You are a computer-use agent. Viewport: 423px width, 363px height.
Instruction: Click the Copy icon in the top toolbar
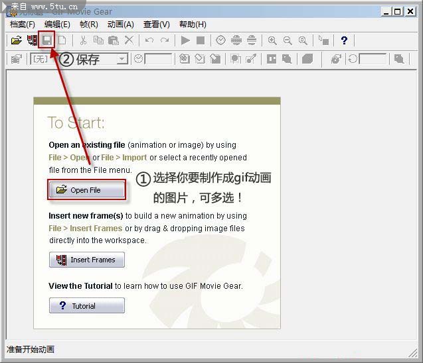click(98, 40)
